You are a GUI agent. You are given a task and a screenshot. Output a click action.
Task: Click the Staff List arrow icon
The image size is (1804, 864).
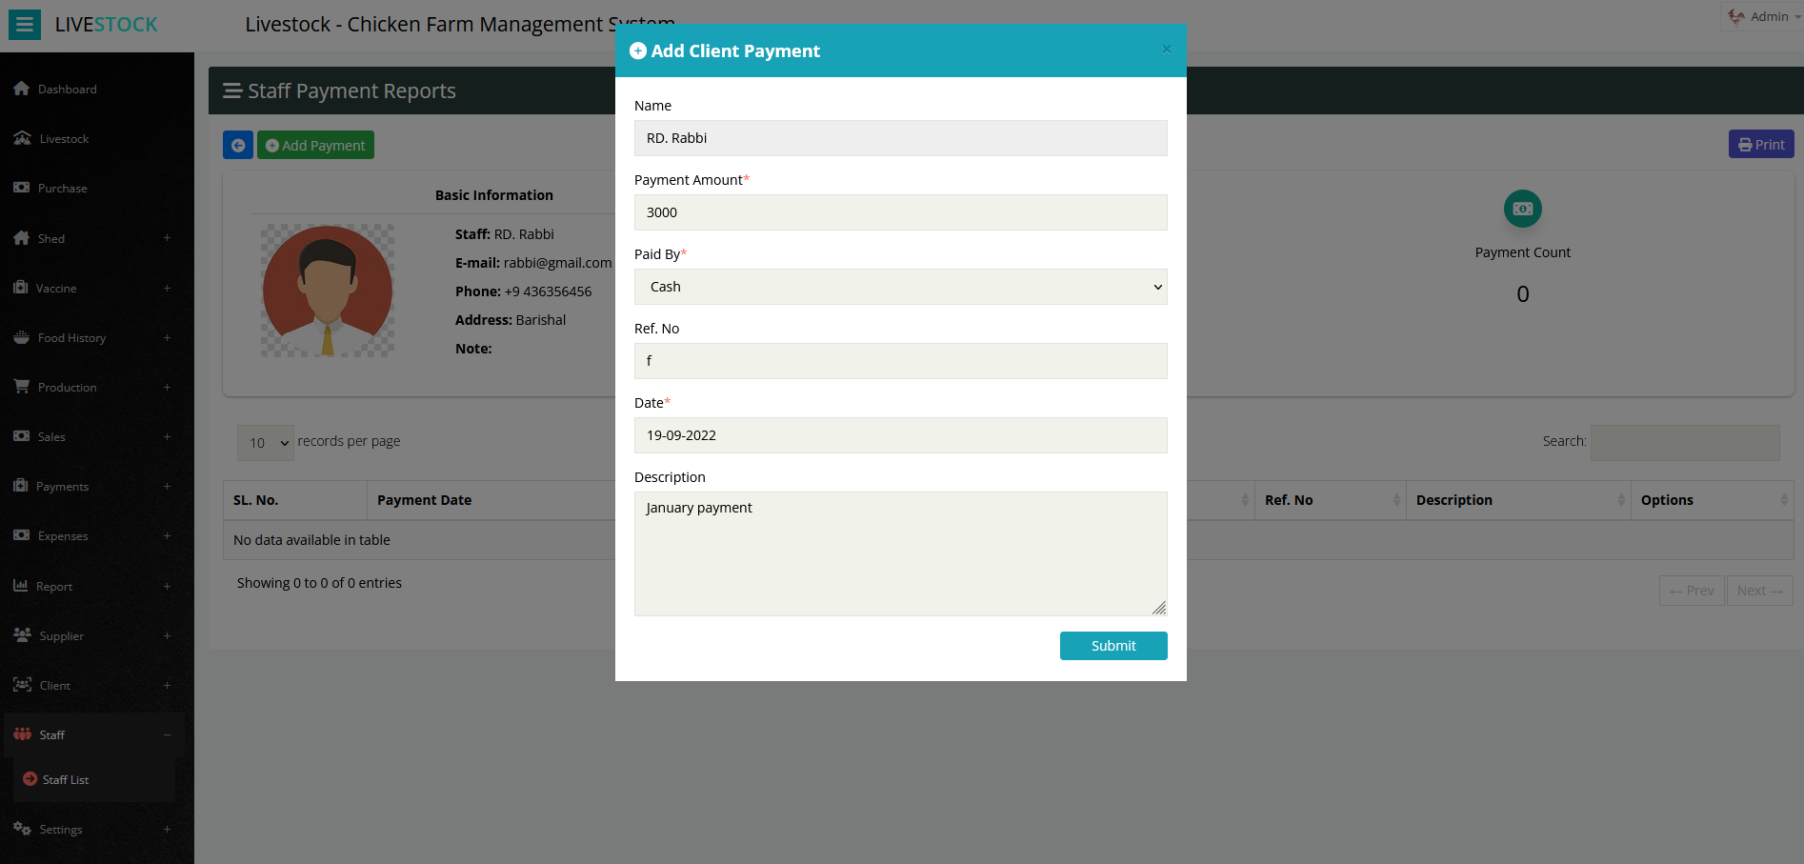coord(30,779)
